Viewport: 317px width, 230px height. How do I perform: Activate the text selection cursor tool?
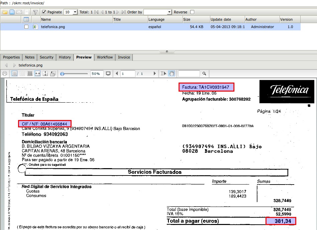[x=164, y=74]
